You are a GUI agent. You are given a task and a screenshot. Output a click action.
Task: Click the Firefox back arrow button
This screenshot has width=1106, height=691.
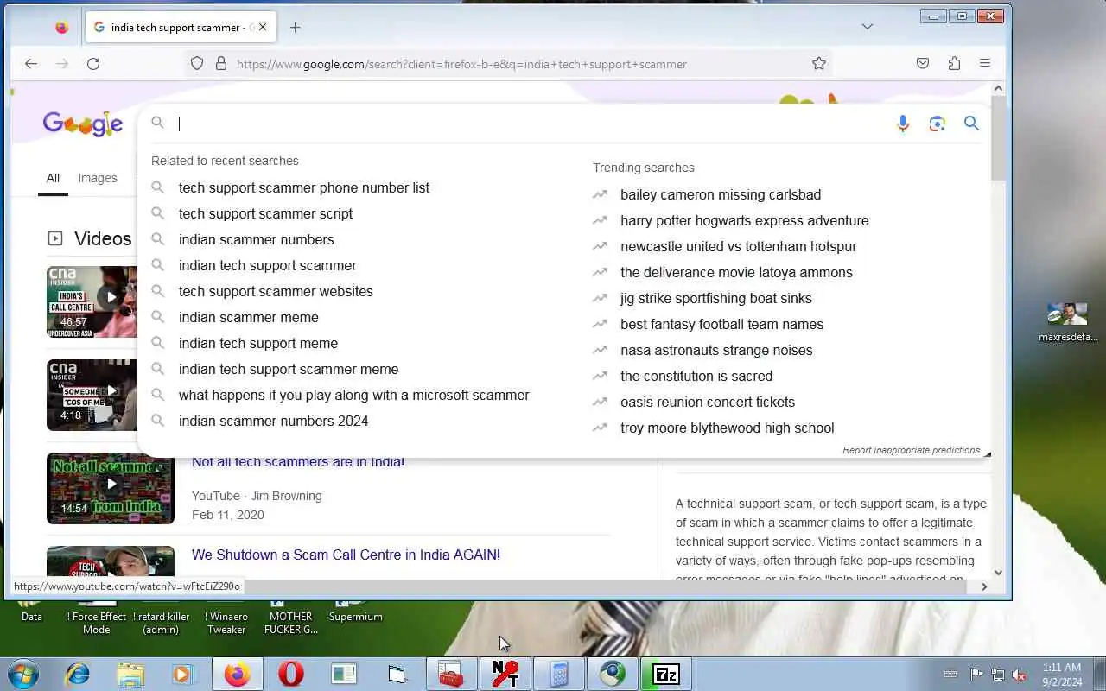31,64
